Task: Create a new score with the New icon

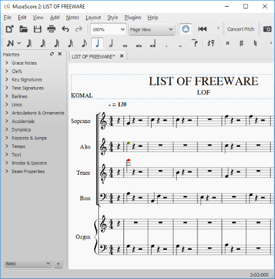Action: click(x=10, y=29)
